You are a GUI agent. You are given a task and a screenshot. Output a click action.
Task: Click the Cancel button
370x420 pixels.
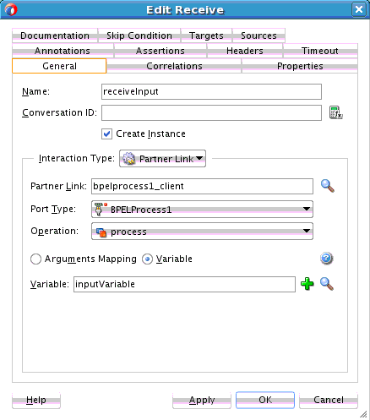click(x=329, y=400)
